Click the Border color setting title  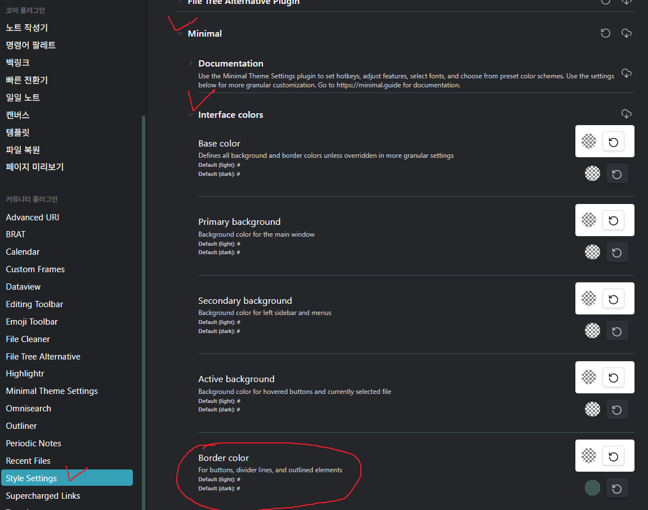(224, 458)
